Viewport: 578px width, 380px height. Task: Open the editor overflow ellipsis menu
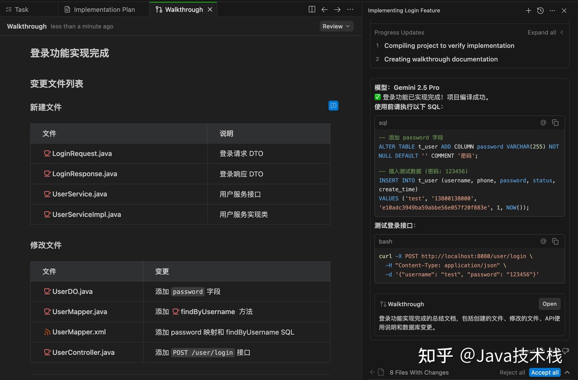pyautogui.click(x=350, y=9)
